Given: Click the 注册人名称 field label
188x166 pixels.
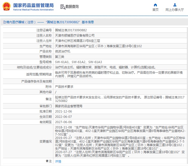Looking at the screenshot, I should pyautogui.click(x=44, y=35).
